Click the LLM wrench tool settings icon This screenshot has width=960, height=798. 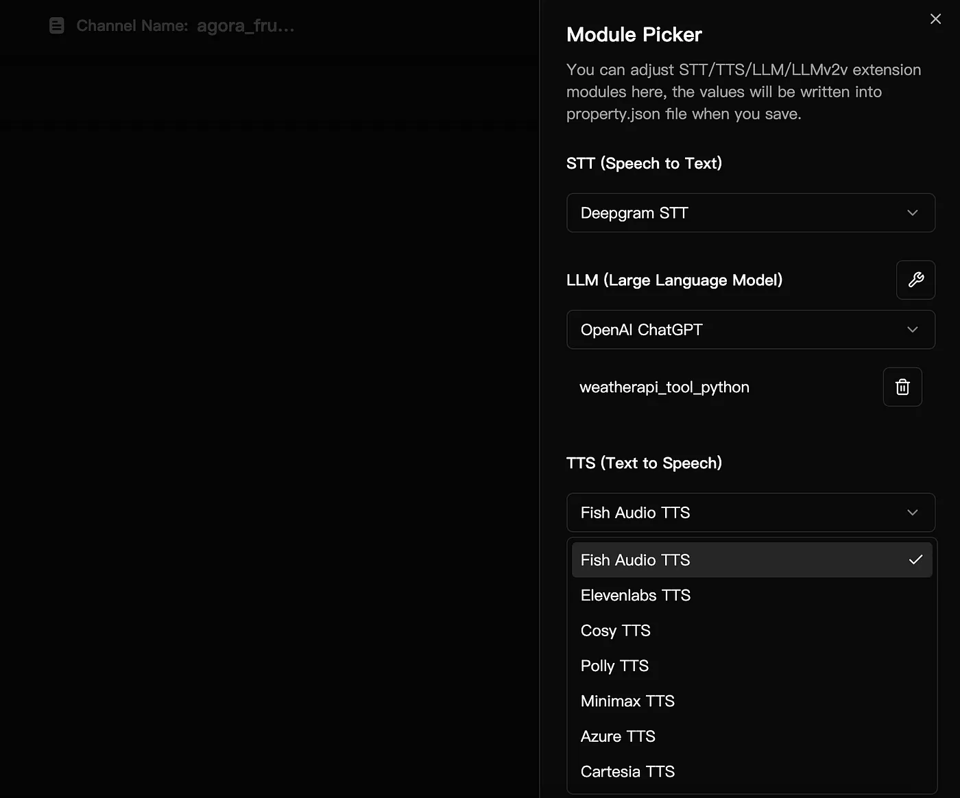pos(915,280)
